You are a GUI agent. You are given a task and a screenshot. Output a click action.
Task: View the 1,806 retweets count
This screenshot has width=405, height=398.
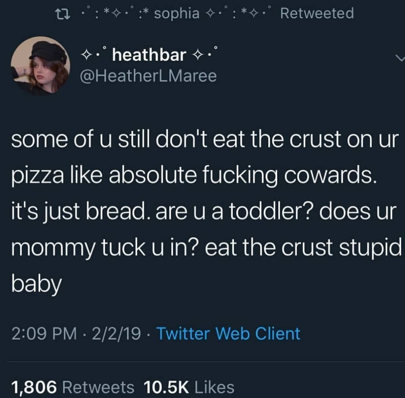point(34,387)
